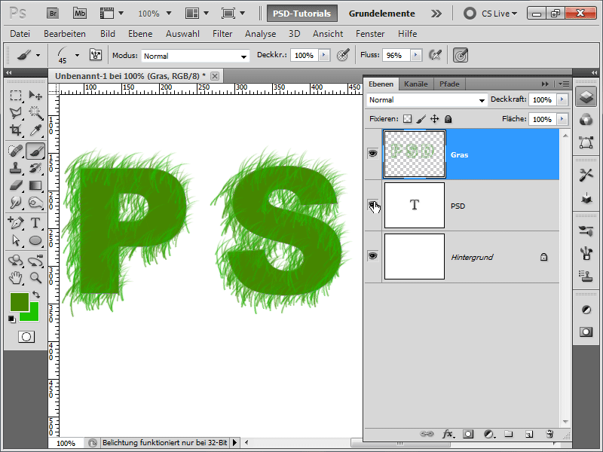603x452 pixels.
Task: Open the Fluss flow slider arrow
Action: (415, 55)
